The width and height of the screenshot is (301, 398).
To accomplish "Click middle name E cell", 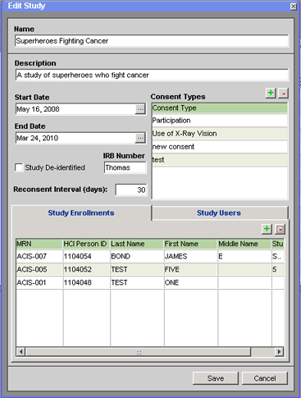I will pos(244,256).
